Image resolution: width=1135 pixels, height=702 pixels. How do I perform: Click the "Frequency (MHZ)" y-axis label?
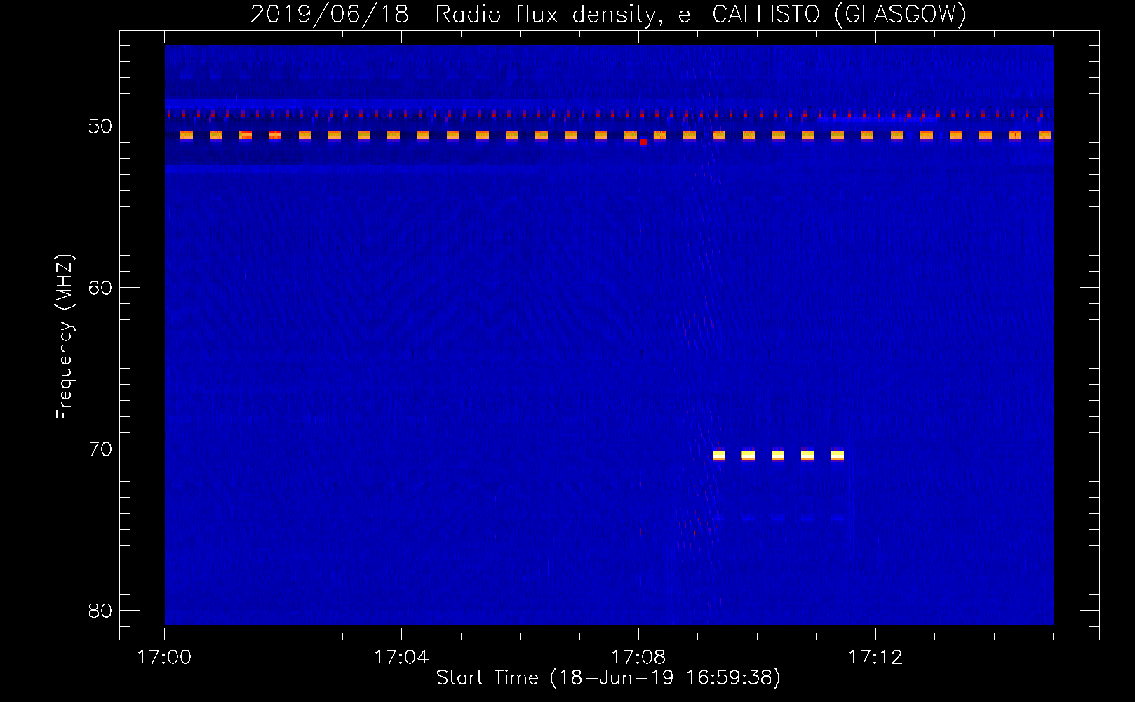pos(64,336)
